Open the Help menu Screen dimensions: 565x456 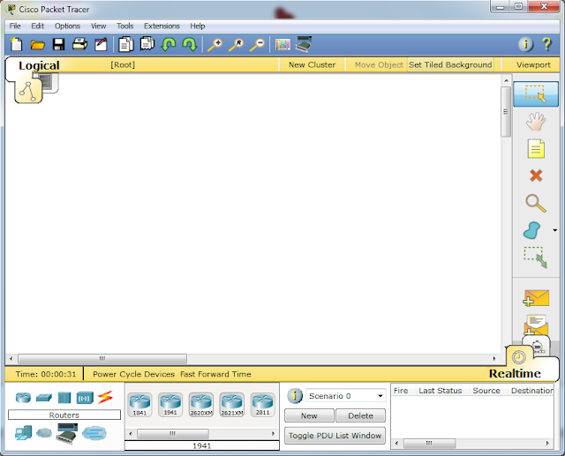tap(198, 26)
